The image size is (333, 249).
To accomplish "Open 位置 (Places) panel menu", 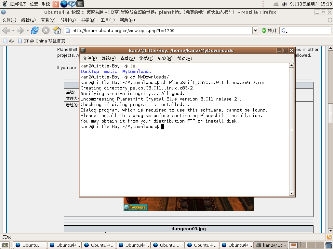I will coord(34,4).
